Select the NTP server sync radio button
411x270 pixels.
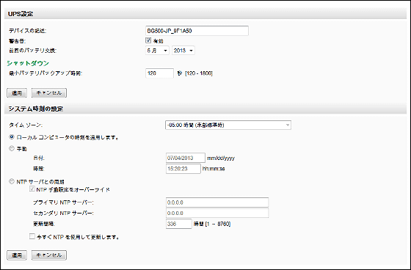[12, 181]
